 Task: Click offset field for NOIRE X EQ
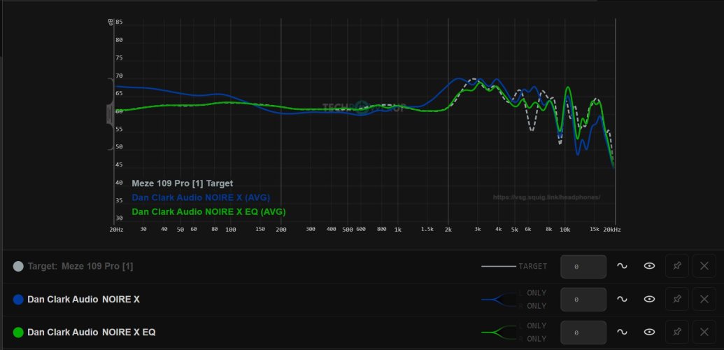[583, 332]
